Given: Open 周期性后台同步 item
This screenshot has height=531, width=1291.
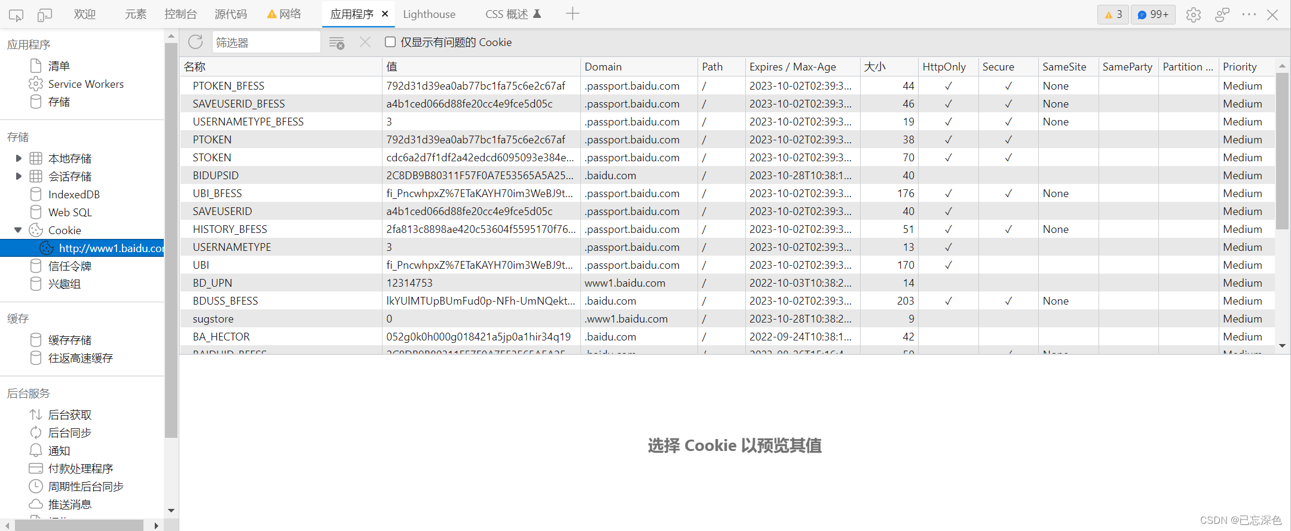Looking at the screenshot, I should click(x=86, y=486).
